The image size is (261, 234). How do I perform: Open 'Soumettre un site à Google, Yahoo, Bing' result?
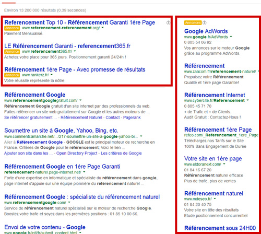61,131
